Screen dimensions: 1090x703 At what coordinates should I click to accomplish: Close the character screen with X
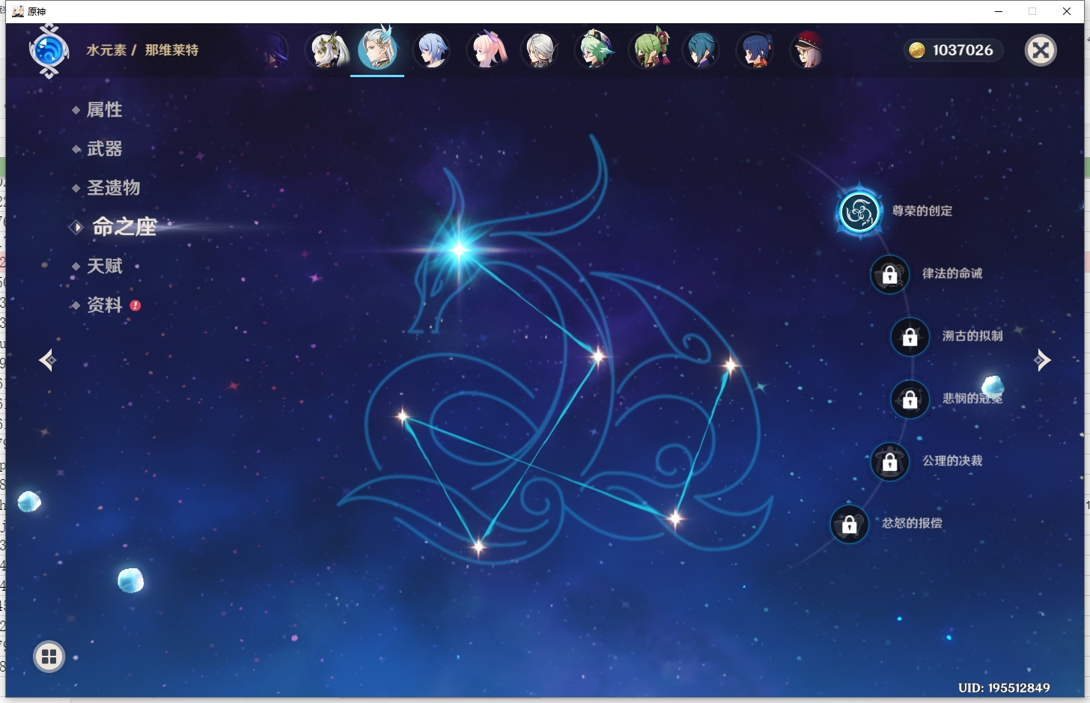[1041, 50]
